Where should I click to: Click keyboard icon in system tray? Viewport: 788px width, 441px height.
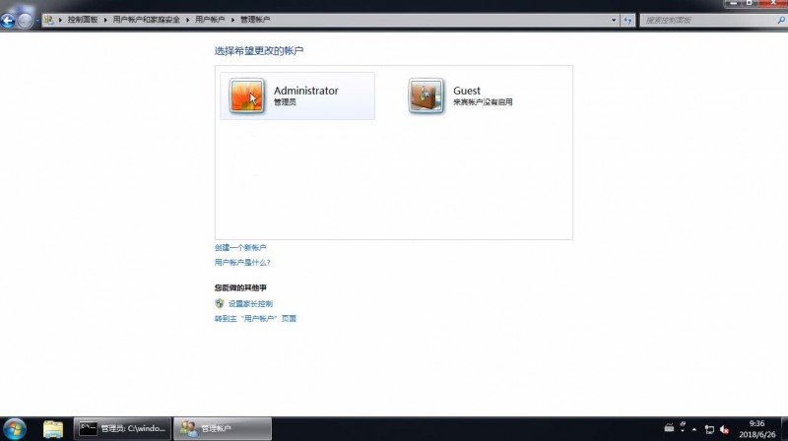click(x=669, y=428)
